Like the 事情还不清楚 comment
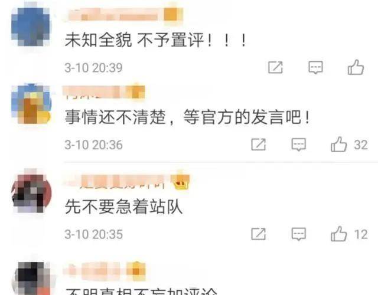This screenshot has width=378, height=295. [x=338, y=145]
